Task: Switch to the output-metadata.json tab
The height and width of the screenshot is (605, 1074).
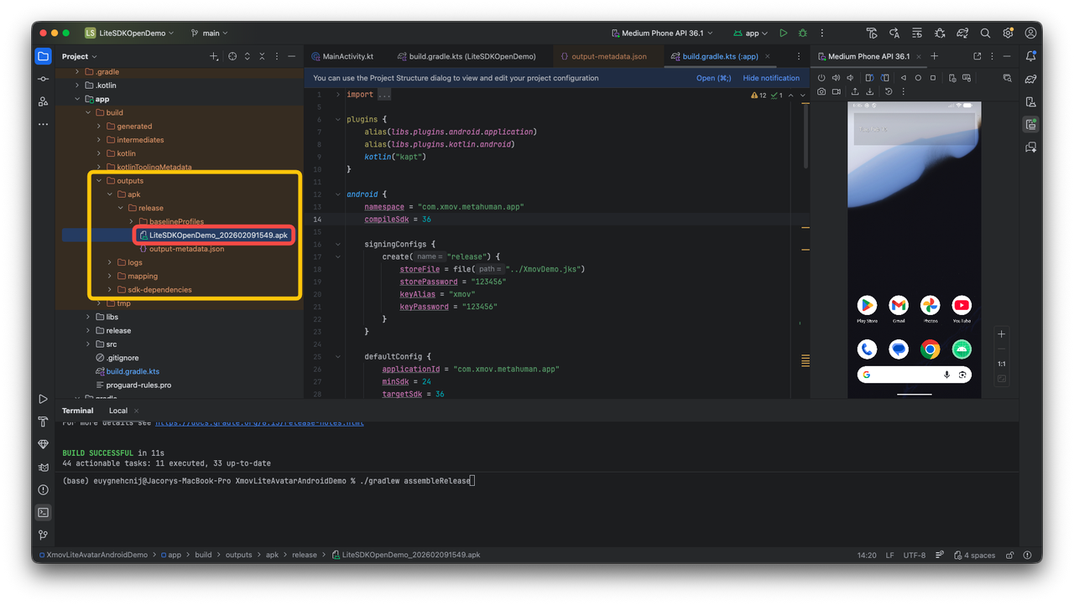Action: pyautogui.click(x=608, y=57)
